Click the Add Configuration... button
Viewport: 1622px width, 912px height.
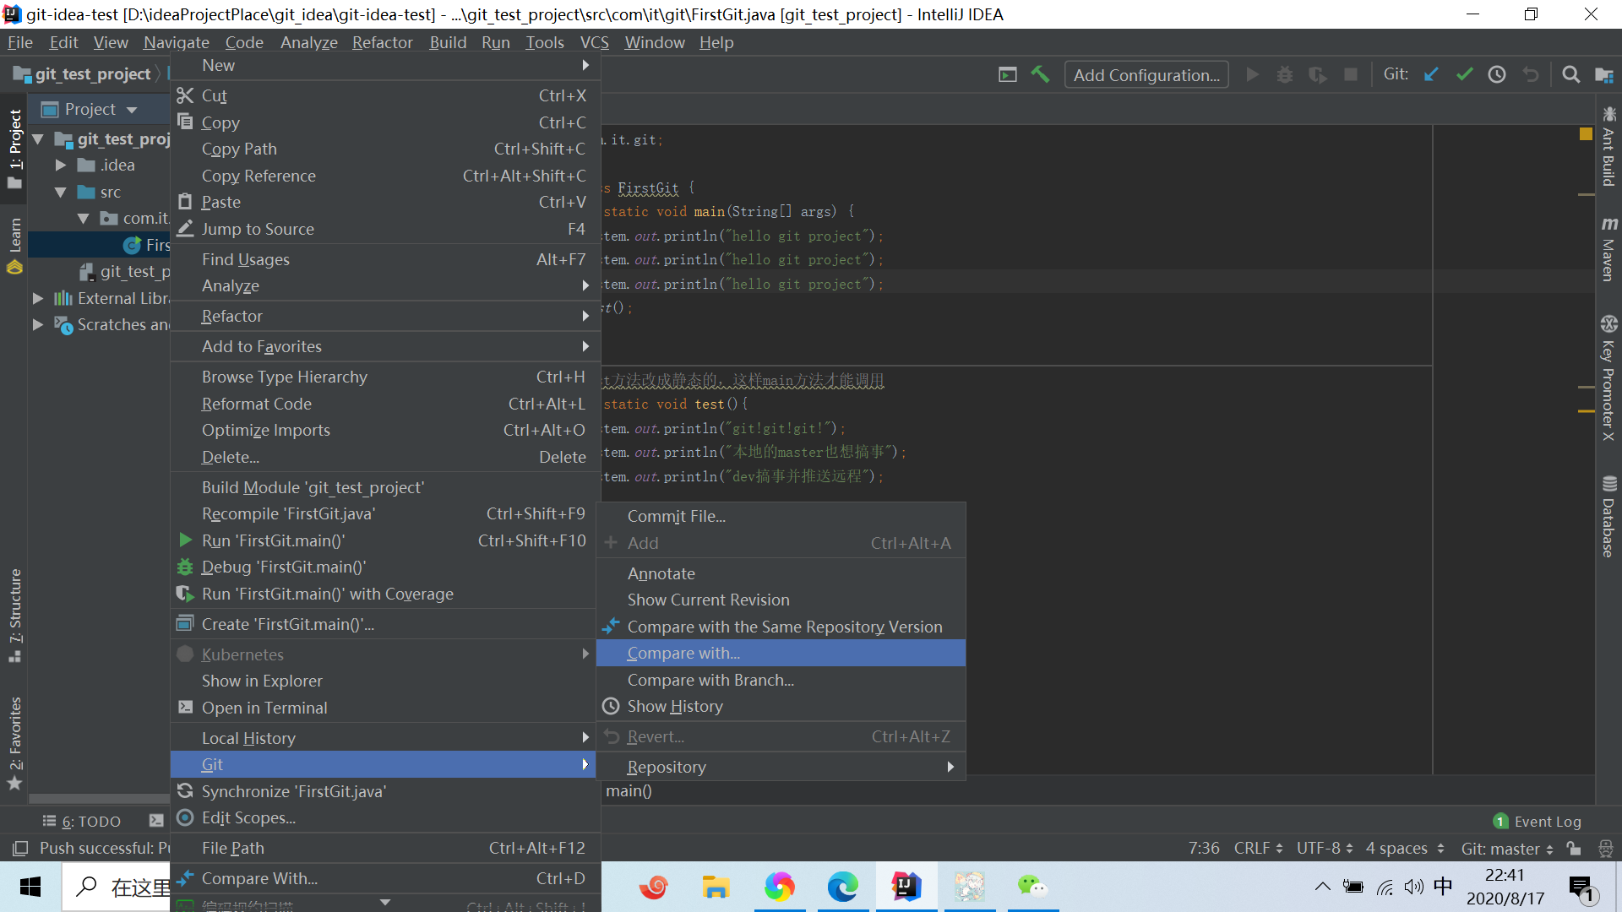(1146, 75)
